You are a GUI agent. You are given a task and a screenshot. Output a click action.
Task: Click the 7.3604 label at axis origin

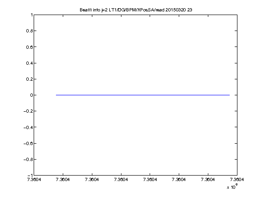tap(34, 180)
